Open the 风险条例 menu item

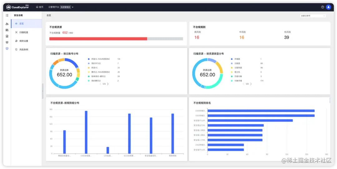(27, 49)
